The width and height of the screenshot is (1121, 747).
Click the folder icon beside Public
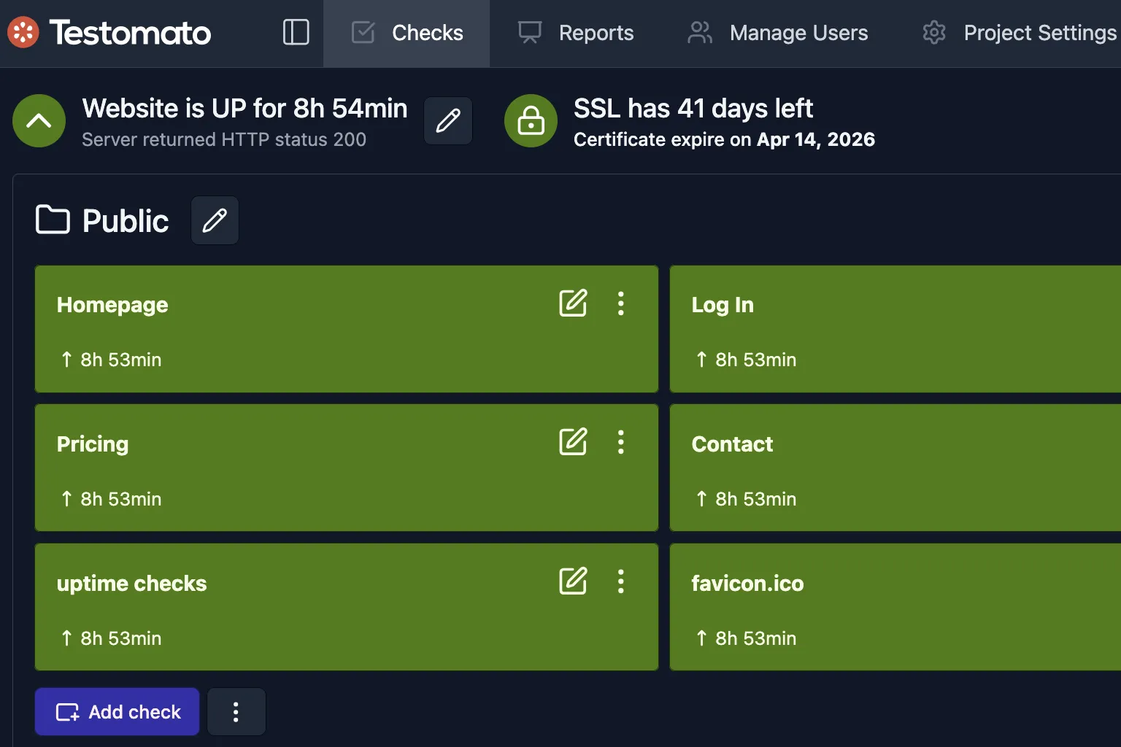pyautogui.click(x=52, y=220)
